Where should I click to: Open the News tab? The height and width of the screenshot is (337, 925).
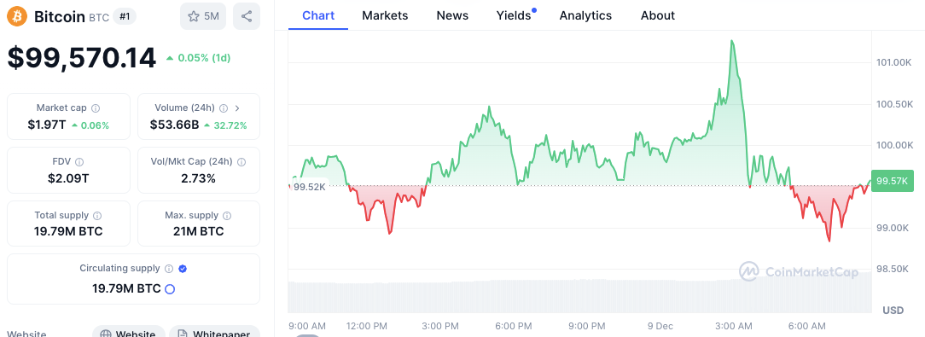452,15
